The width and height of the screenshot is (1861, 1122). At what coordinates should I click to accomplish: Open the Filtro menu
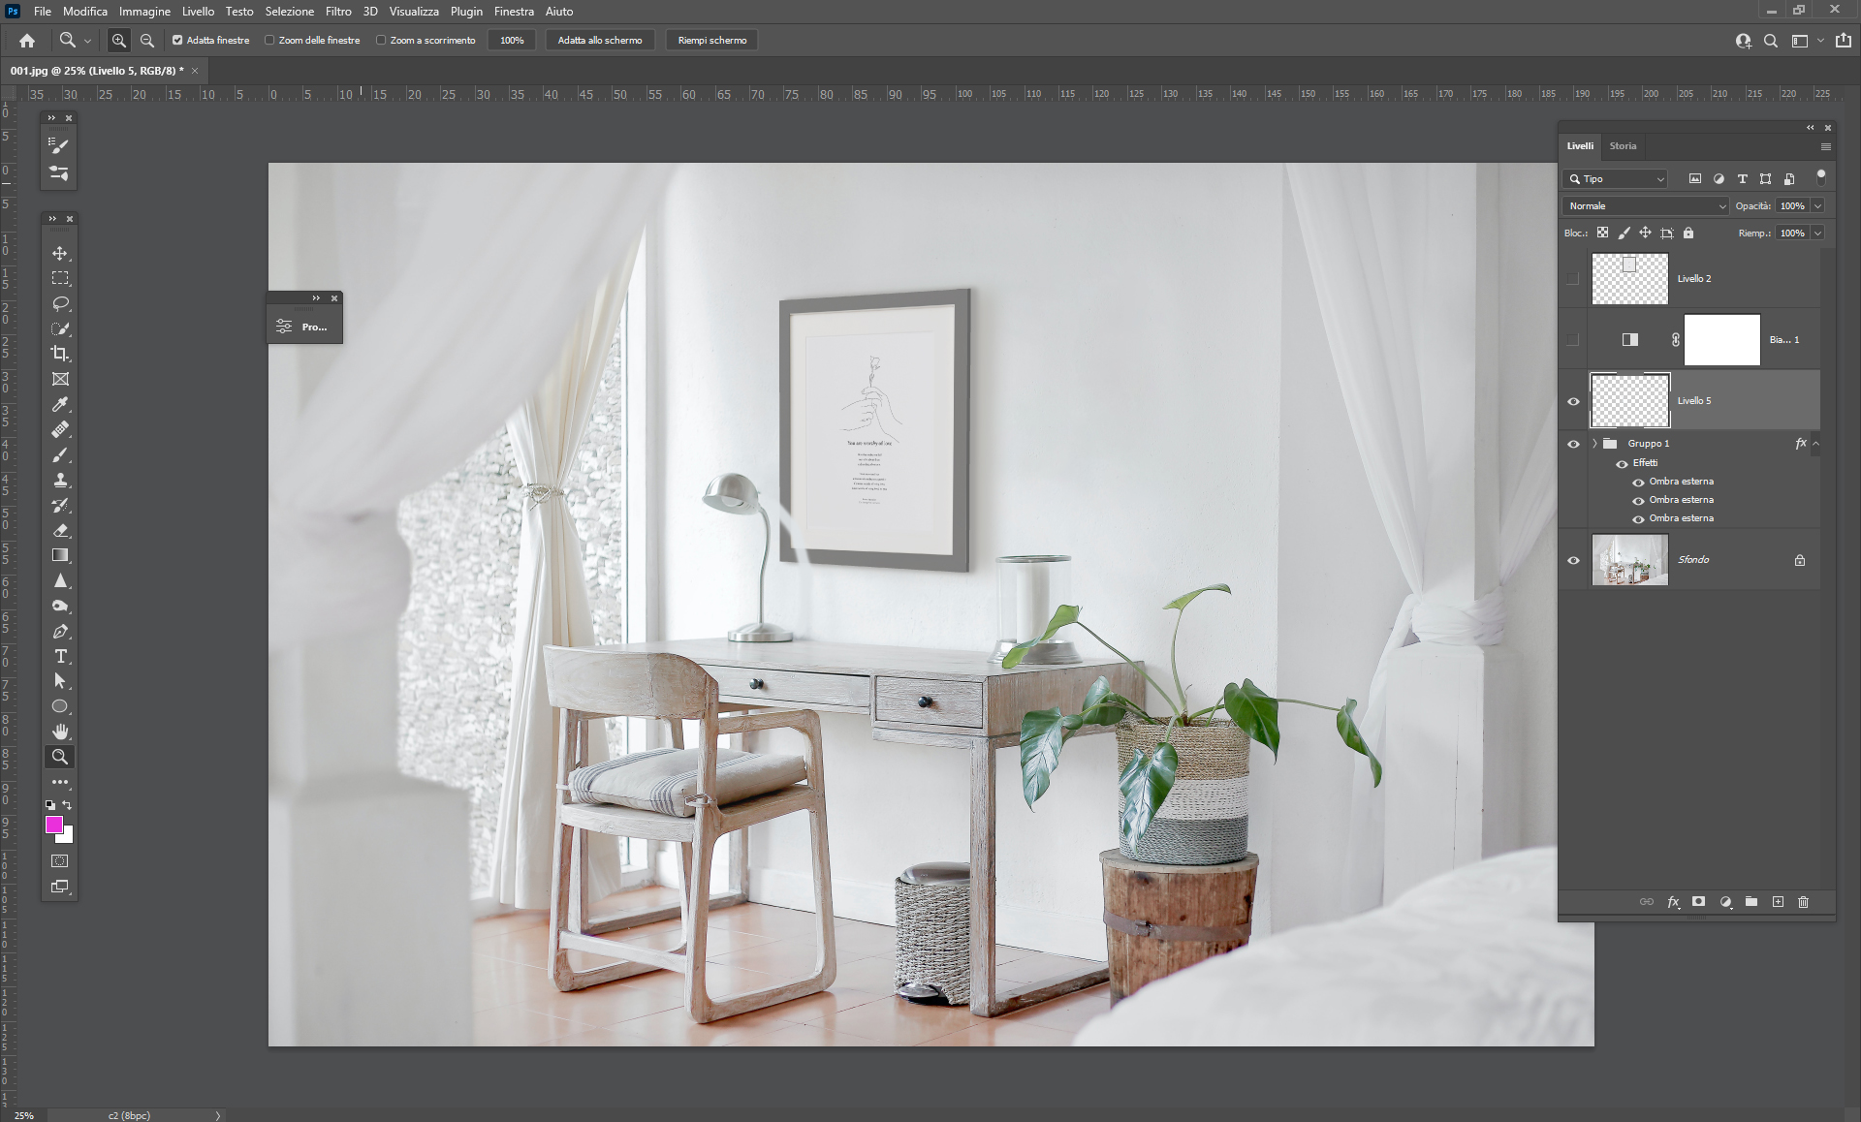[338, 12]
